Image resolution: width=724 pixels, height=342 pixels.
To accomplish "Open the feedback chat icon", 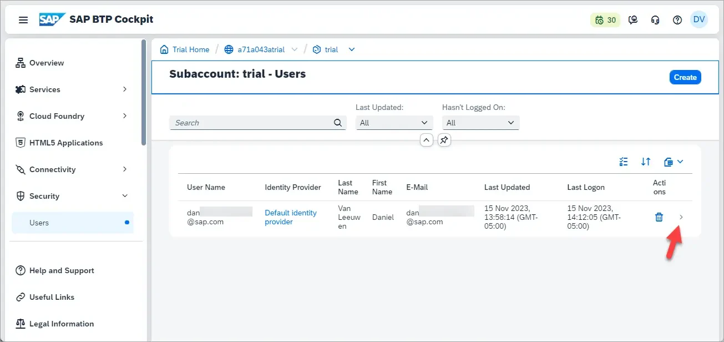I will [633, 20].
